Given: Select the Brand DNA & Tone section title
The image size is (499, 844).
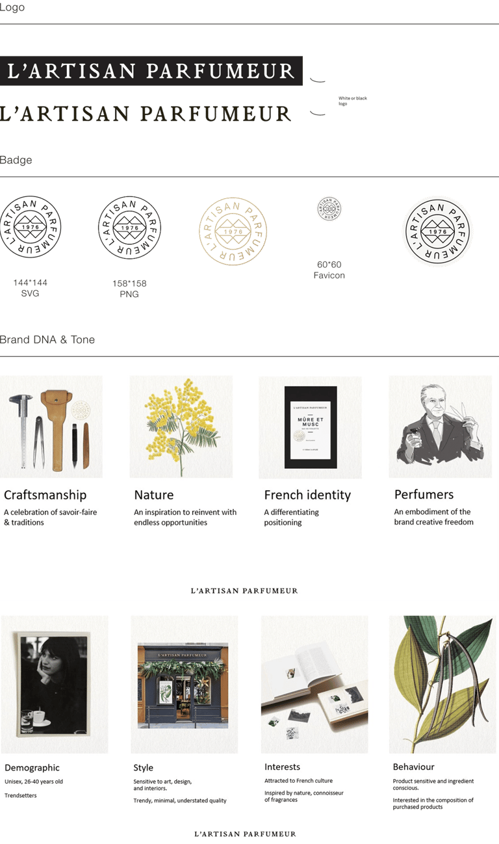Looking at the screenshot, I should tap(47, 339).
